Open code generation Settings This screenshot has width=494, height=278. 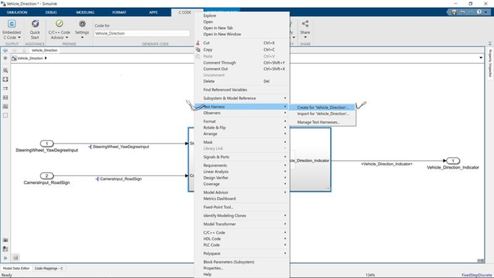[82, 30]
